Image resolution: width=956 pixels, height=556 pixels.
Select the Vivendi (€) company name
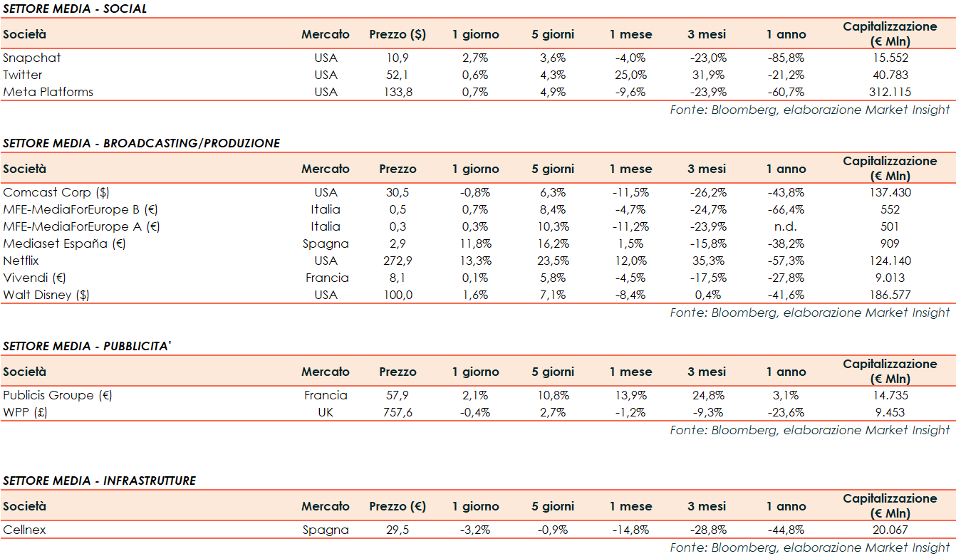pyautogui.click(x=35, y=278)
